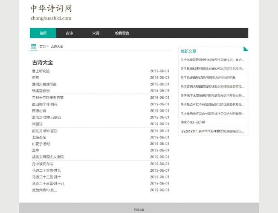Open the poem 横溪堂春晓
Viewport: 278px width, 213px height.
click(x=41, y=91)
